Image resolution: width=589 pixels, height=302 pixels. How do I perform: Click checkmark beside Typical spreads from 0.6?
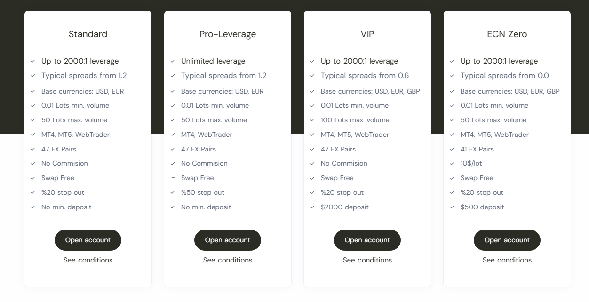[x=312, y=76]
